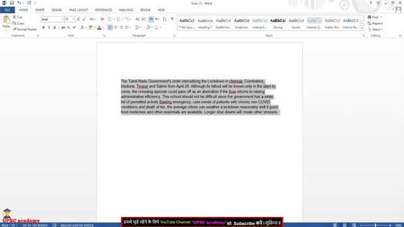Apply the Subtle Emphasis style
Screen dimensions: 404x227
[x=223, y=23]
